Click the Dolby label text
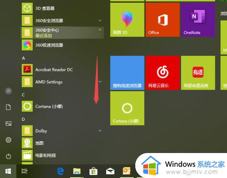The image size is (227, 178). pyautogui.click(x=41, y=131)
